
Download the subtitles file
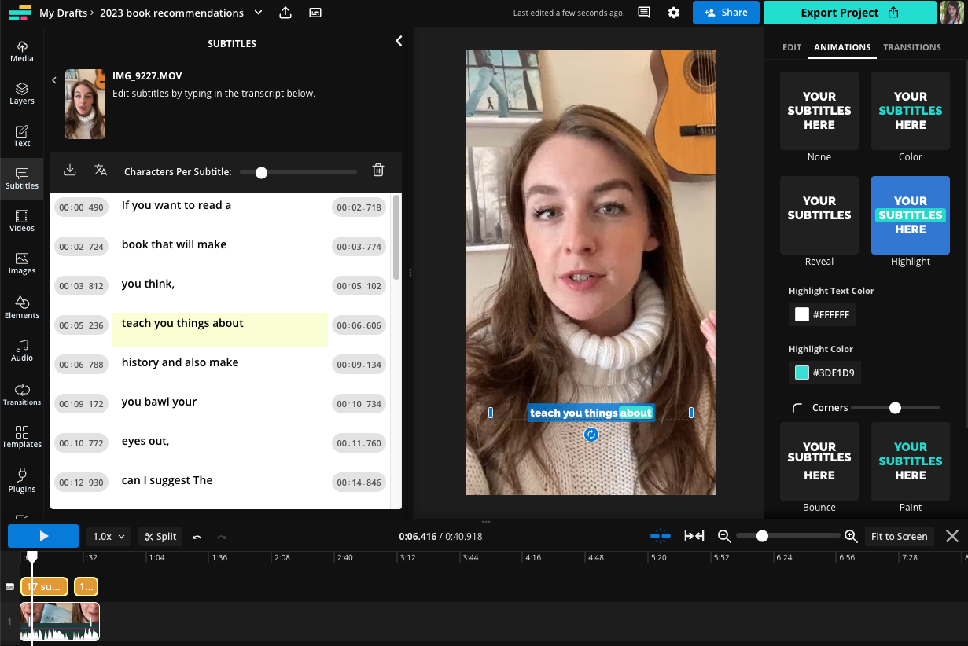click(x=69, y=171)
